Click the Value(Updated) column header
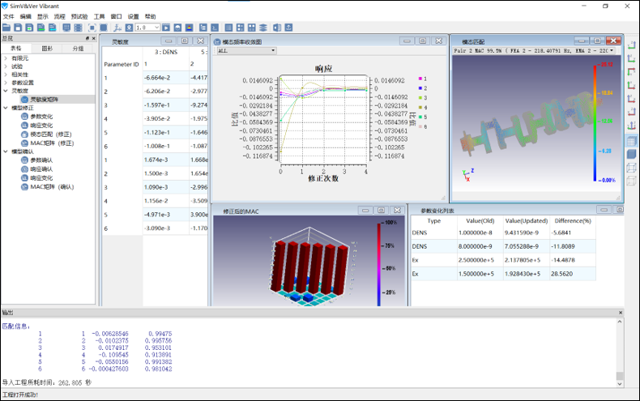This screenshot has width=640, height=401. (526, 220)
